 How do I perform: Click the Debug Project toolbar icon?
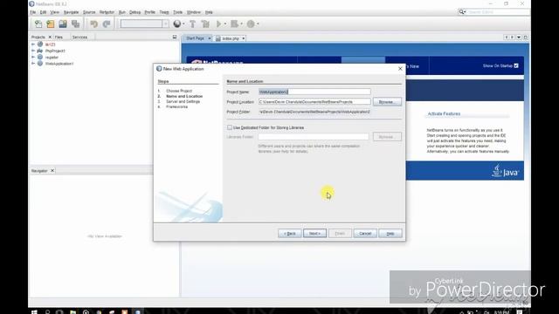coord(234,24)
